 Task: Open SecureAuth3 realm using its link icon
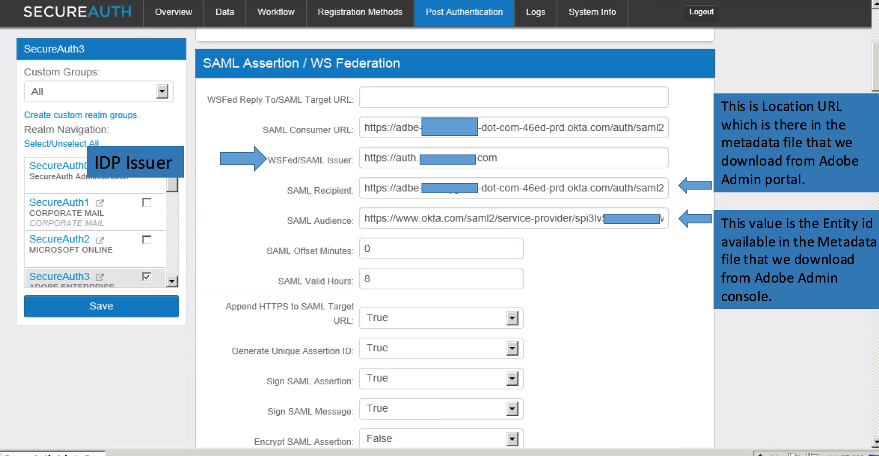100,276
